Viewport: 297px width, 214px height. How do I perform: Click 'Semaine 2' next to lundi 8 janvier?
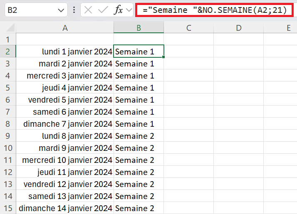coord(139,135)
